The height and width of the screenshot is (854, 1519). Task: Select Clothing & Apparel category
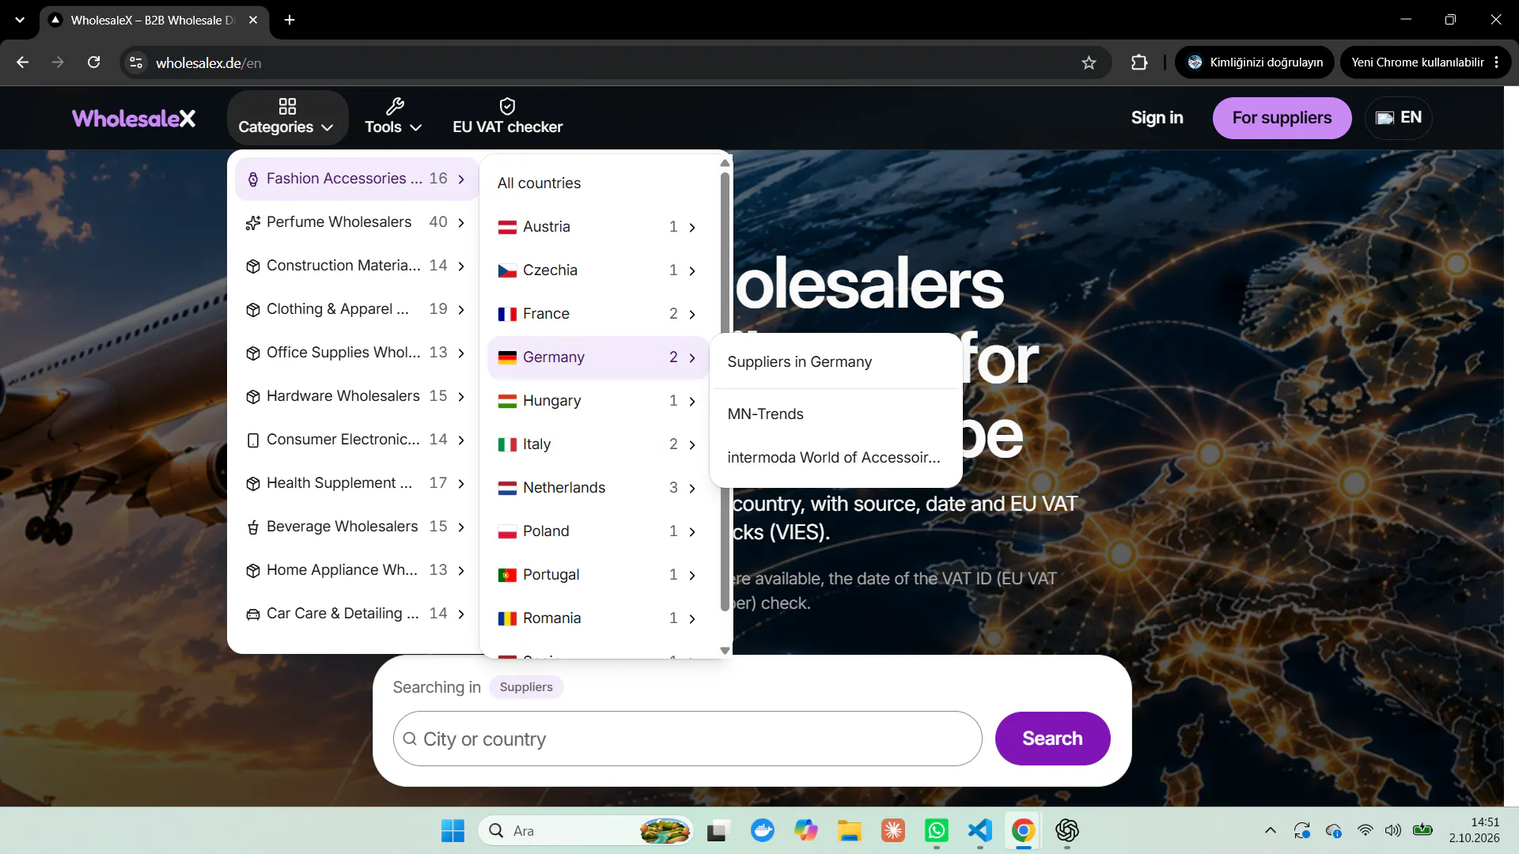(356, 309)
